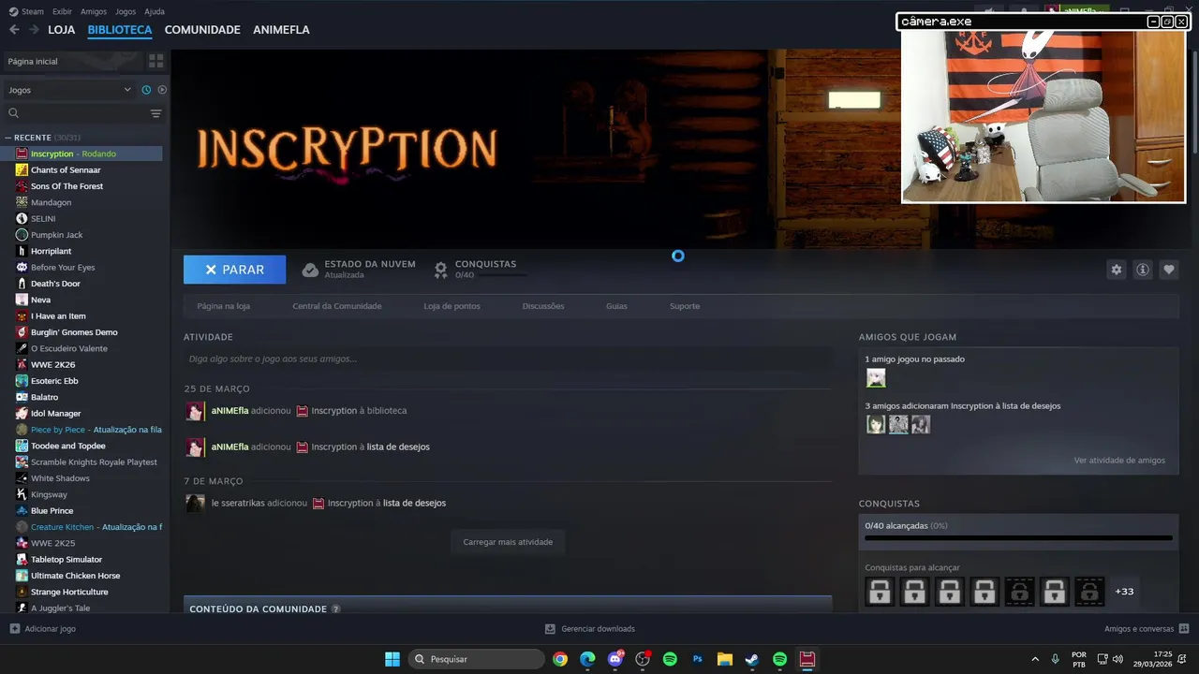Open the friend avatar who played before
This screenshot has height=674, width=1199.
coord(876,378)
